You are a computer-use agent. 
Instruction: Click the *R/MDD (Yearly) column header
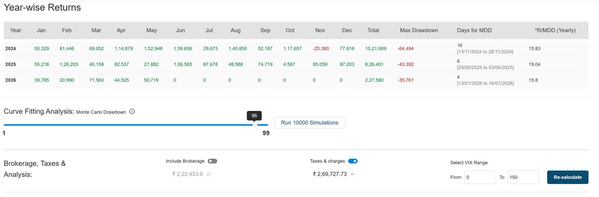tap(555, 30)
